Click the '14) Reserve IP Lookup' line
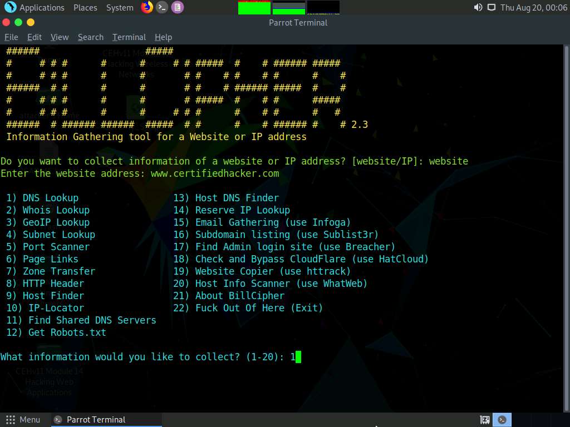570x427 pixels. pos(232,210)
